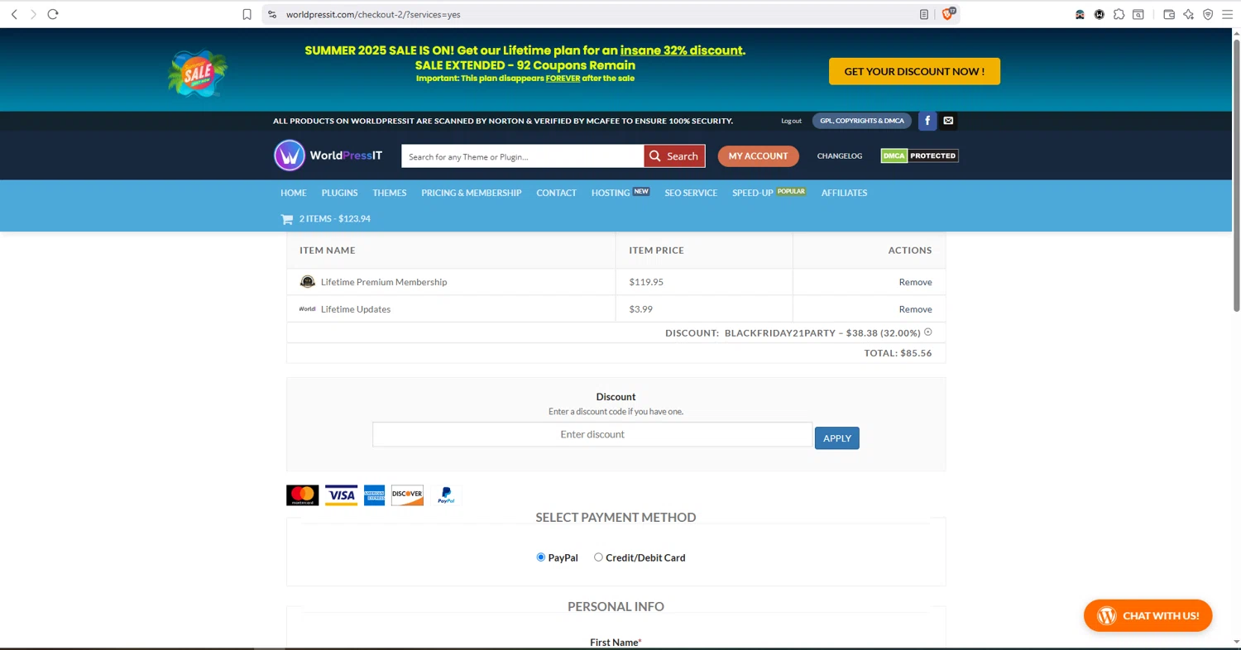Screen dimensions: 1241x650
Task: Open the Brave VPN shield icon
Action: tap(1208, 14)
